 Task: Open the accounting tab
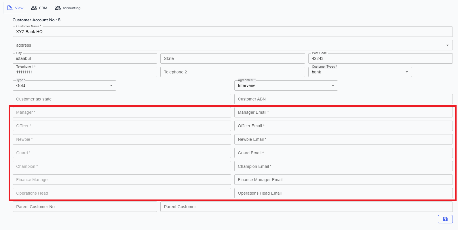coord(68,8)
